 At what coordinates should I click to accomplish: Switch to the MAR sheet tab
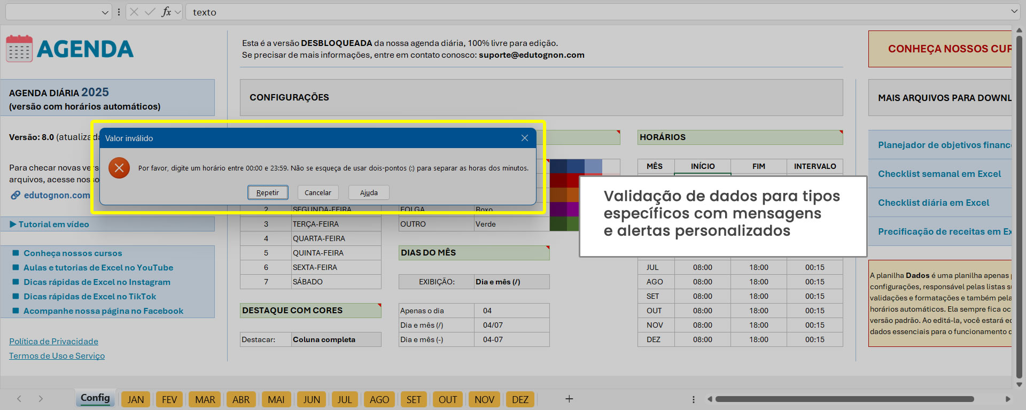(205, 399)
